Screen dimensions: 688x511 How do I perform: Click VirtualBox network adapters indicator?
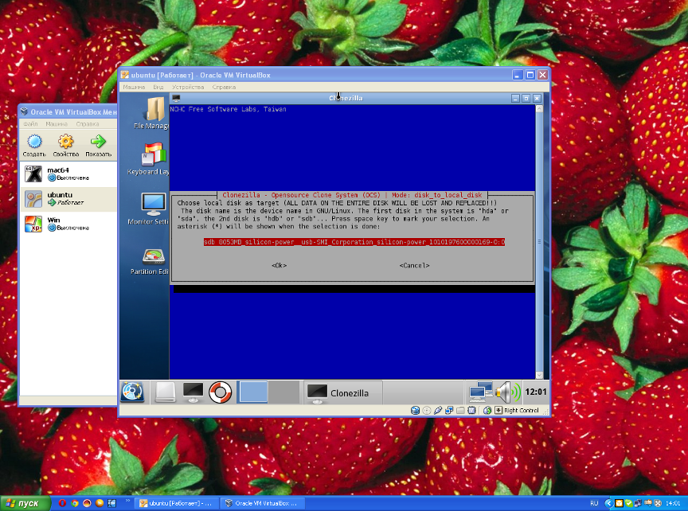[449, 411]
